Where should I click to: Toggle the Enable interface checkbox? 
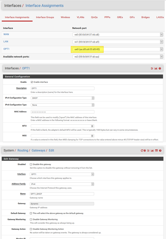pos(32,82)
